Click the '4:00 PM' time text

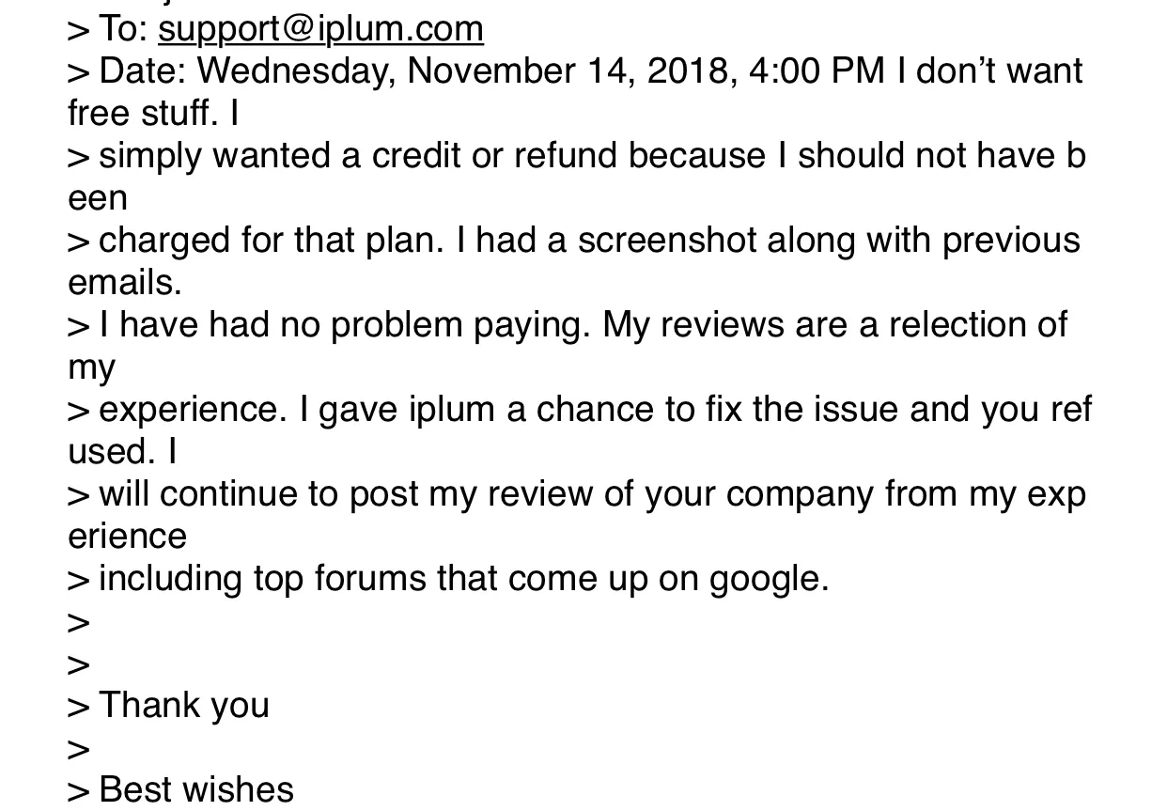pyautogui.click(x=817, y=71)
